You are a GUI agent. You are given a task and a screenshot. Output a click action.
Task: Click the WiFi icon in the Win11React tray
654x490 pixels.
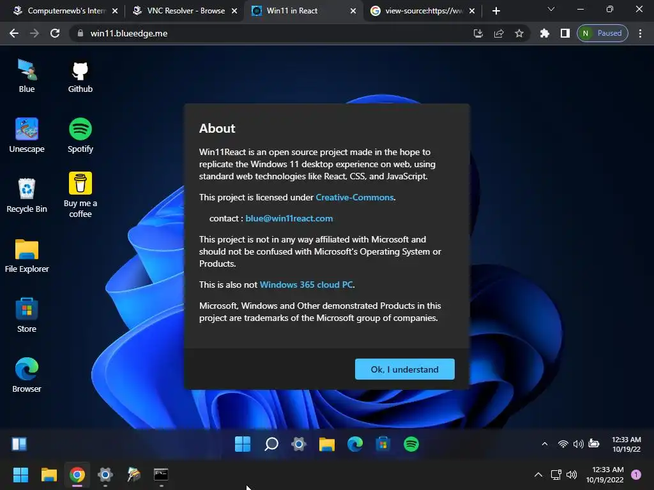pos(563,444)
